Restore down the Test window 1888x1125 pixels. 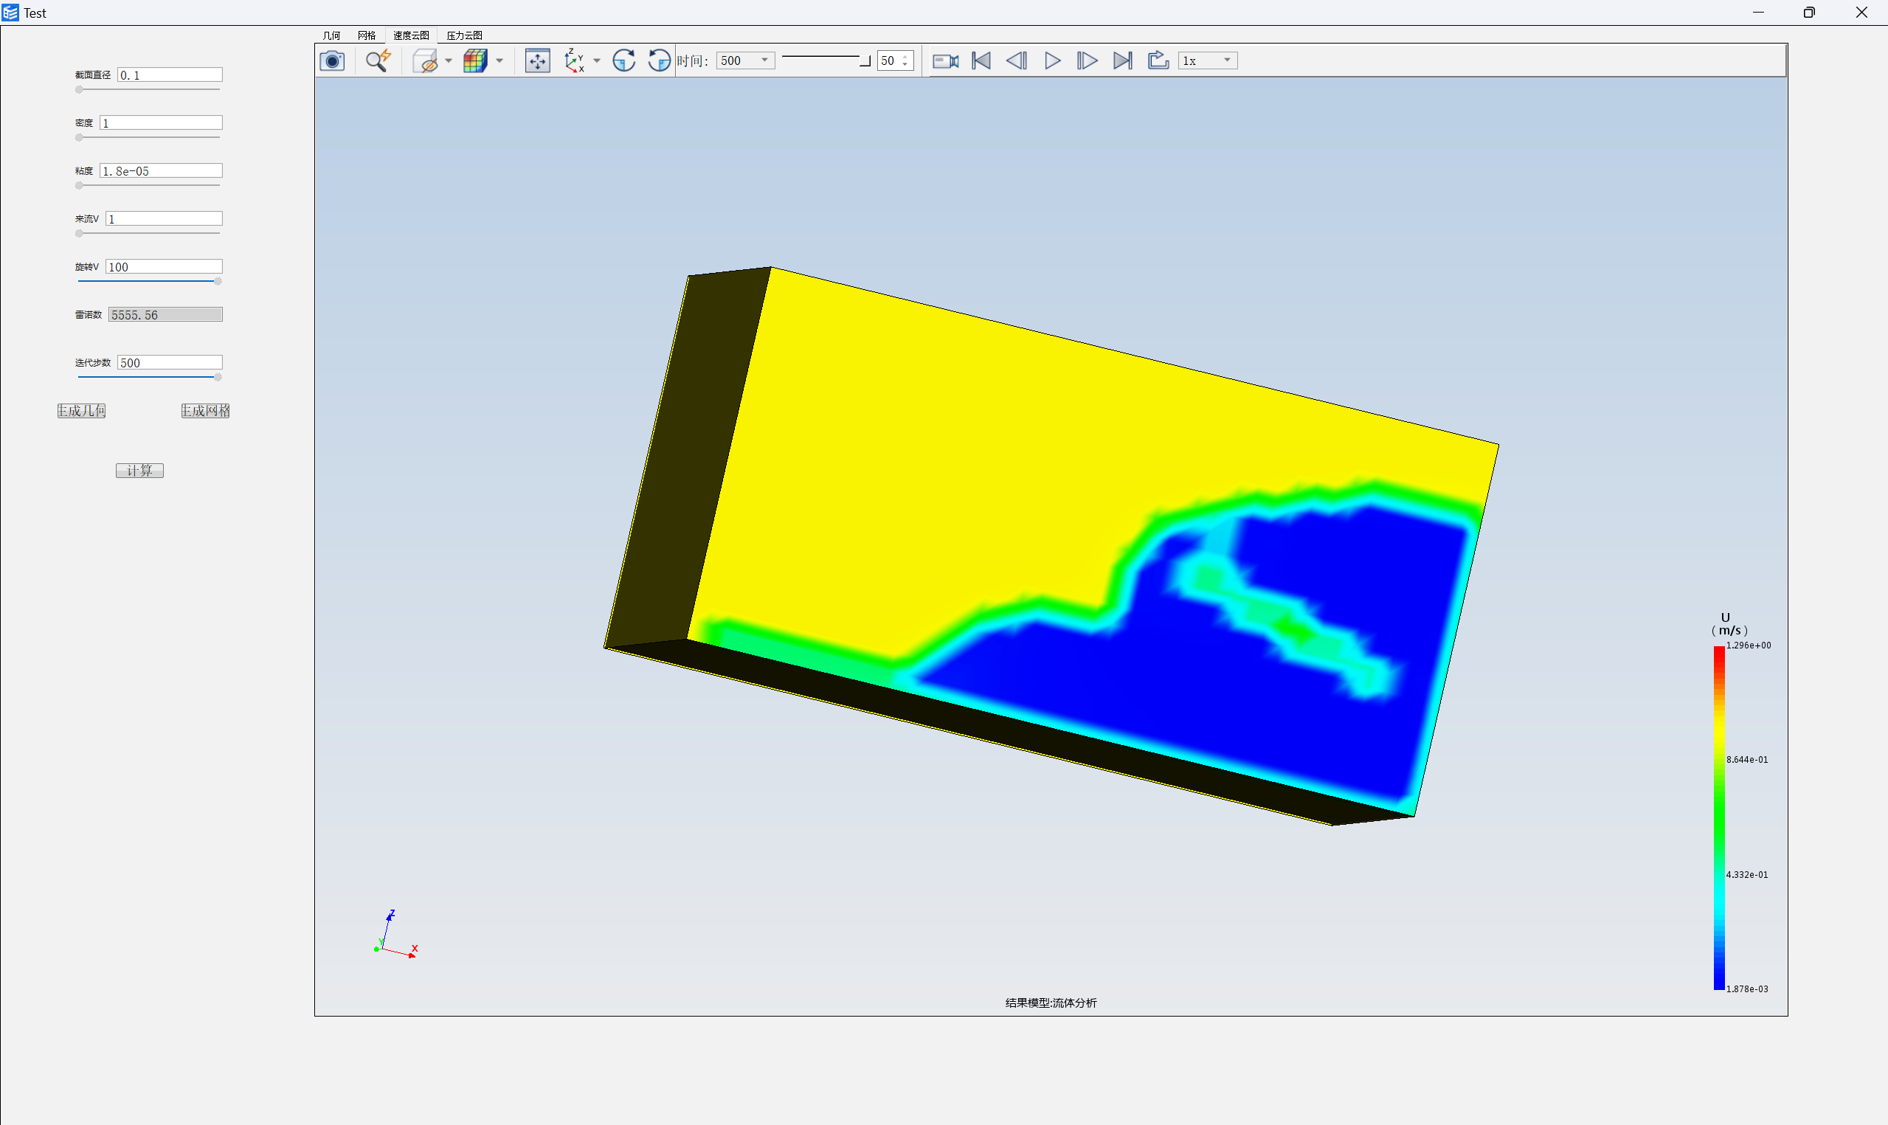click(1809, 12)
